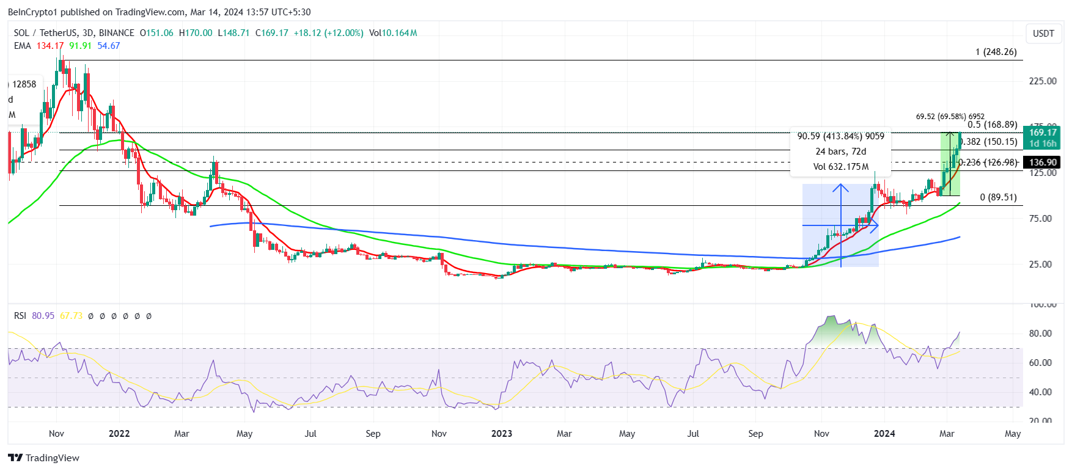This screenshot has width=1072, height=471.
Task: Click the black price tag 136.90
Action: click(1042, 162)
